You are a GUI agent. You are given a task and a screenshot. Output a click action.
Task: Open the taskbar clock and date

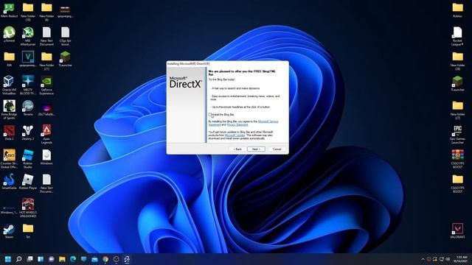click(x=461, y=259)
